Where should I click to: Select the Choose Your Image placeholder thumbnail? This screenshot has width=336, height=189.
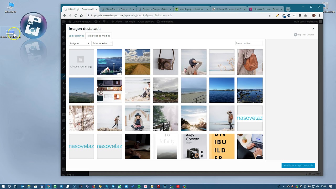click(81, 62)
